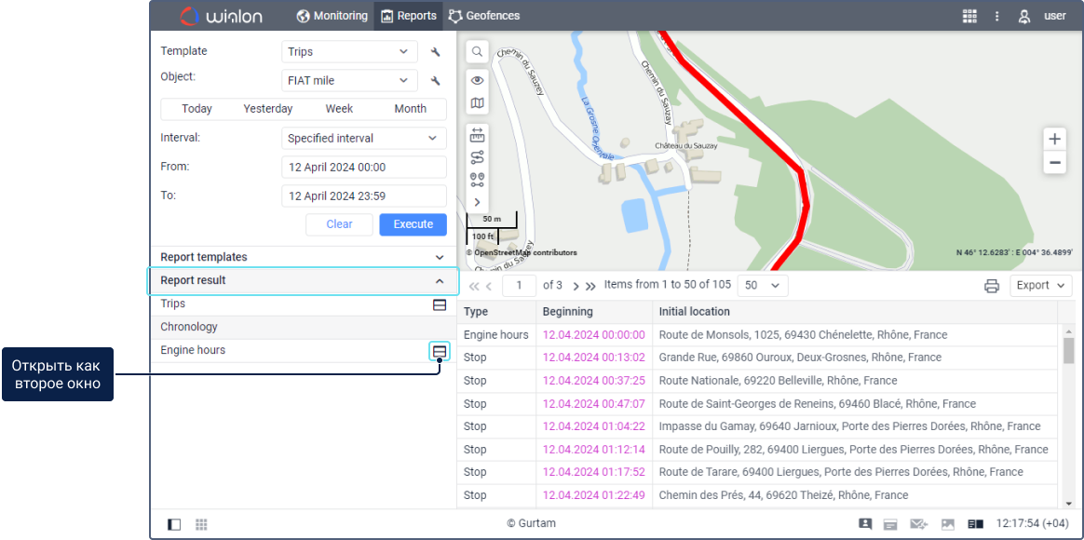Viewport: 1084px width, 540px height.
Task: Expand map tools with the arrow chevron
Action: [x=477, y=202]
